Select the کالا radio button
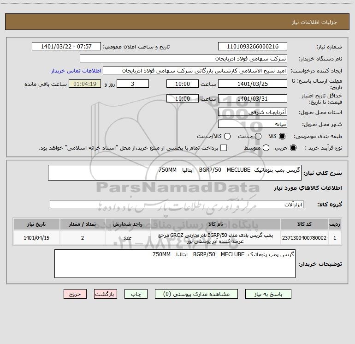Image resolution: width=355 pixels, height=344 pixels. click(x=282, y=136)
